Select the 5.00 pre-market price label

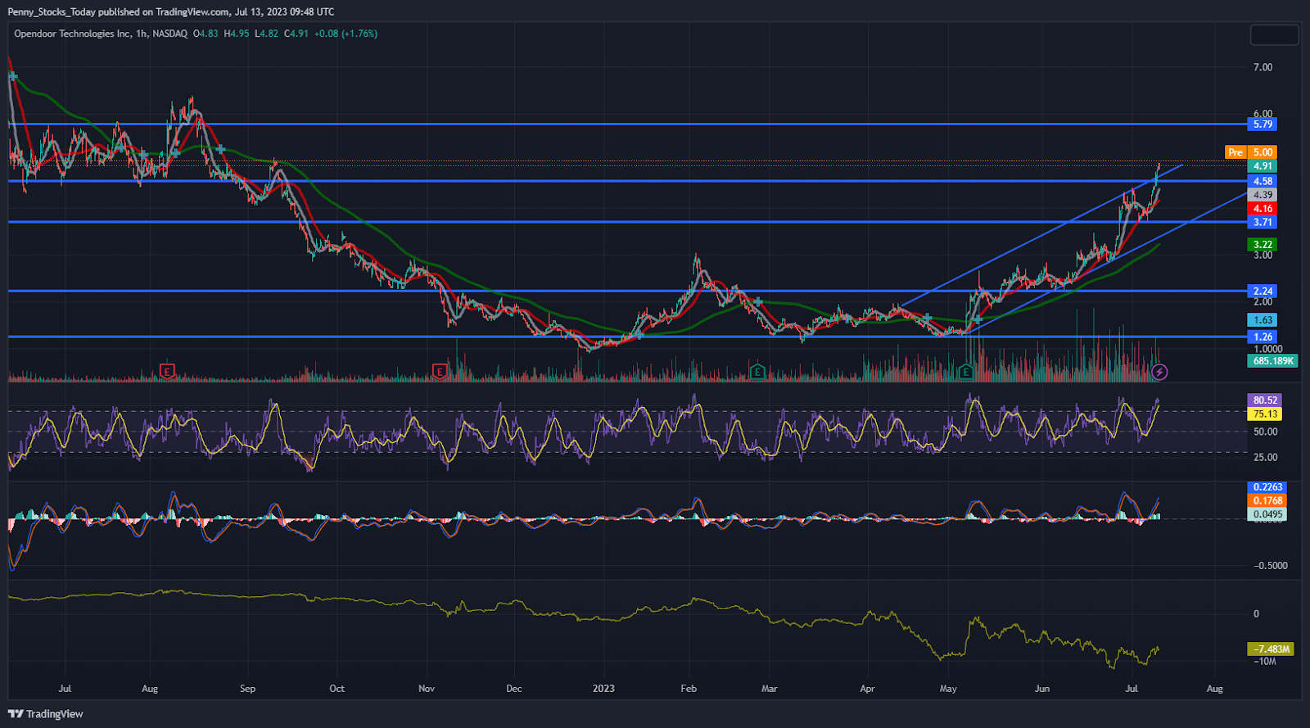[x=1263, y=152]
